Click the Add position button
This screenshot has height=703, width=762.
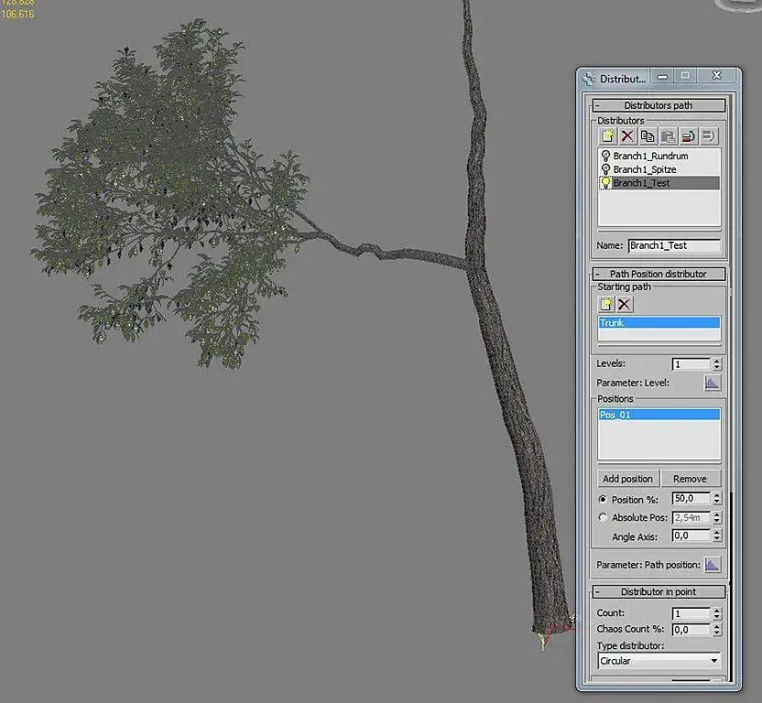(x=628, y=479)
